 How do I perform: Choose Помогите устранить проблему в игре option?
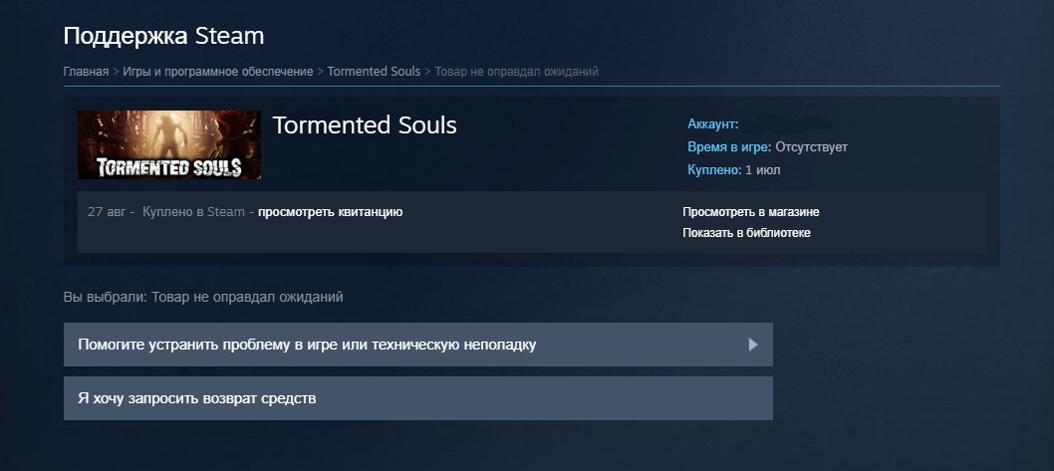[418, 345]
